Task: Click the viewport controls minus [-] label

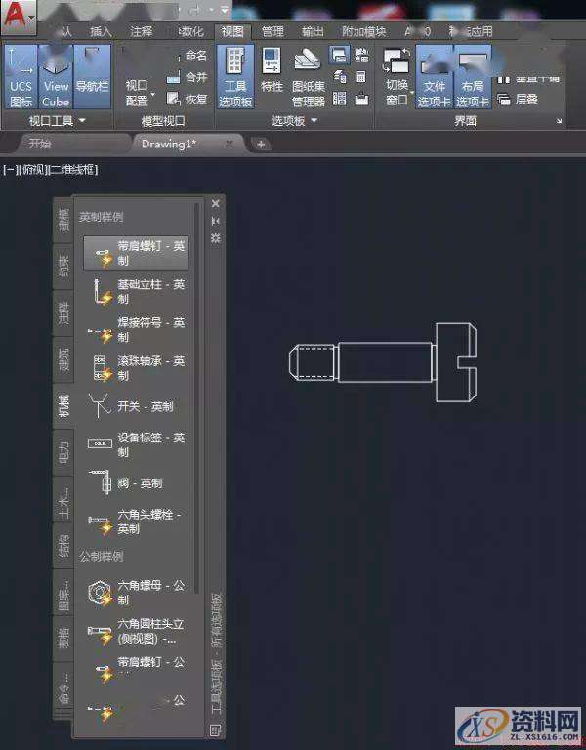Action: pyautogui.click(x=10, y=169)
